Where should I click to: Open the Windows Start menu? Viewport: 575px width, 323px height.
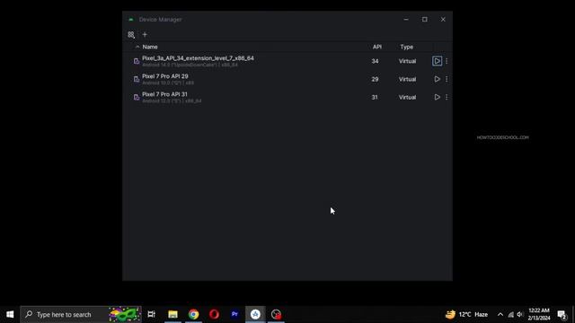tap(10, 314)
